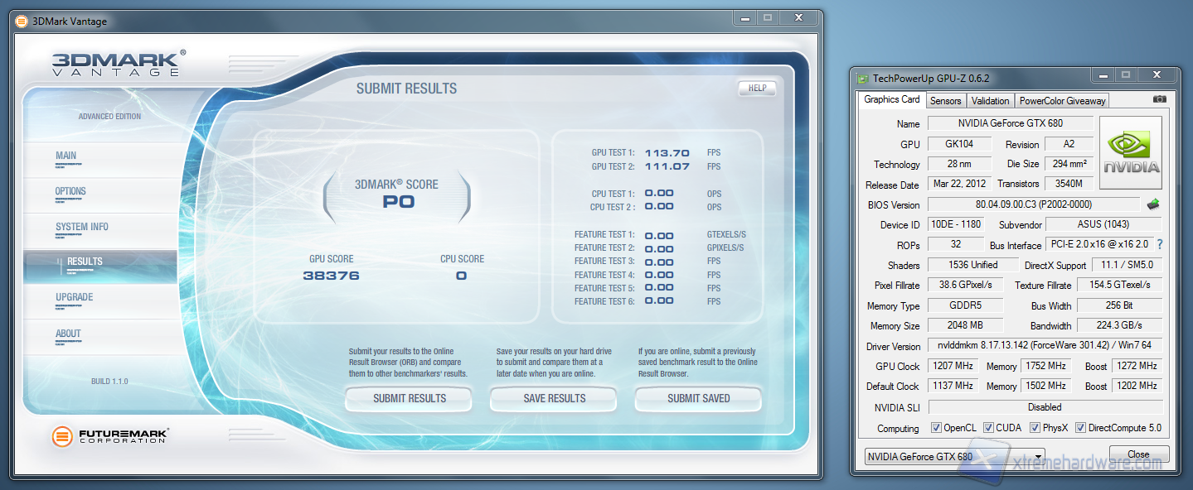This screenshot has width=1193, height=490.
Task: Click the bus interface question mark icon
Action: [x=1159, y=245]
